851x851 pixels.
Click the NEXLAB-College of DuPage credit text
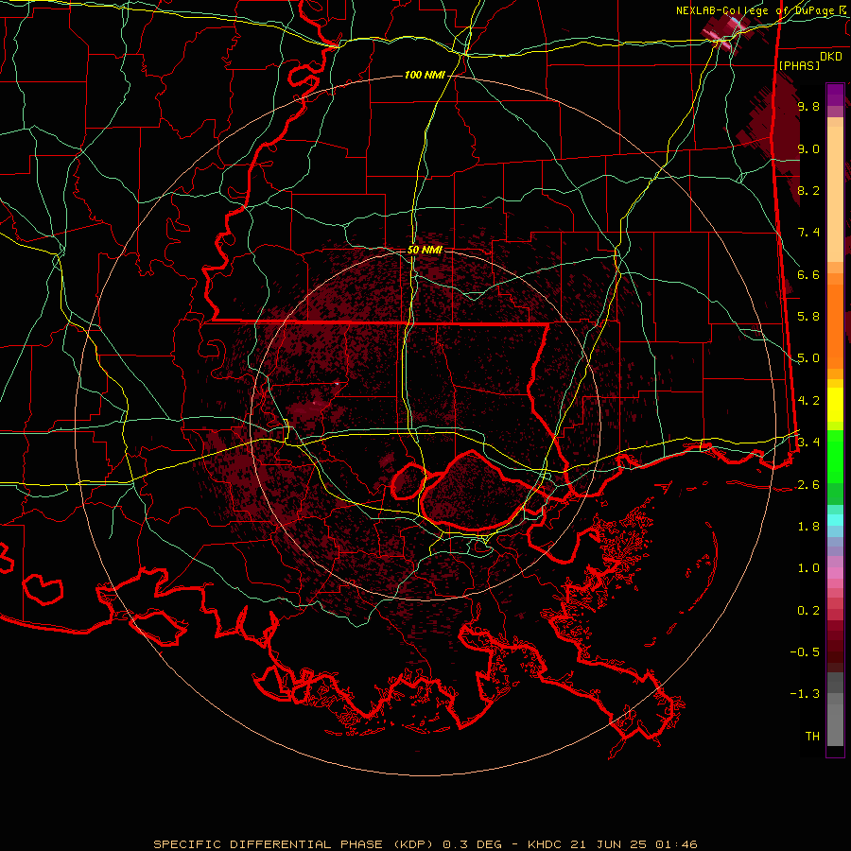[x=757, y=10]
